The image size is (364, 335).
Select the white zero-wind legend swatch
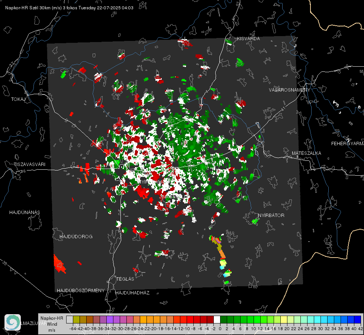pos(217,319)
